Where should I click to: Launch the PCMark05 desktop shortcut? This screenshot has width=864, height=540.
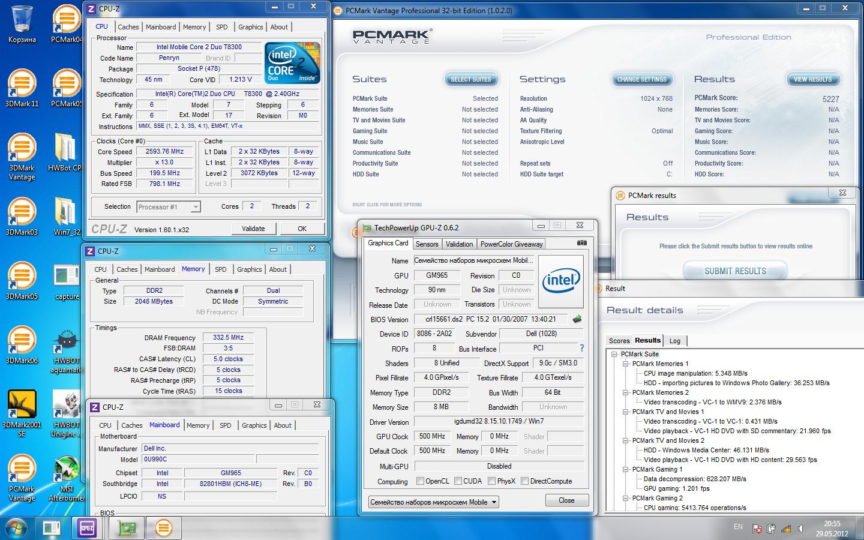(x=66, y=88)
